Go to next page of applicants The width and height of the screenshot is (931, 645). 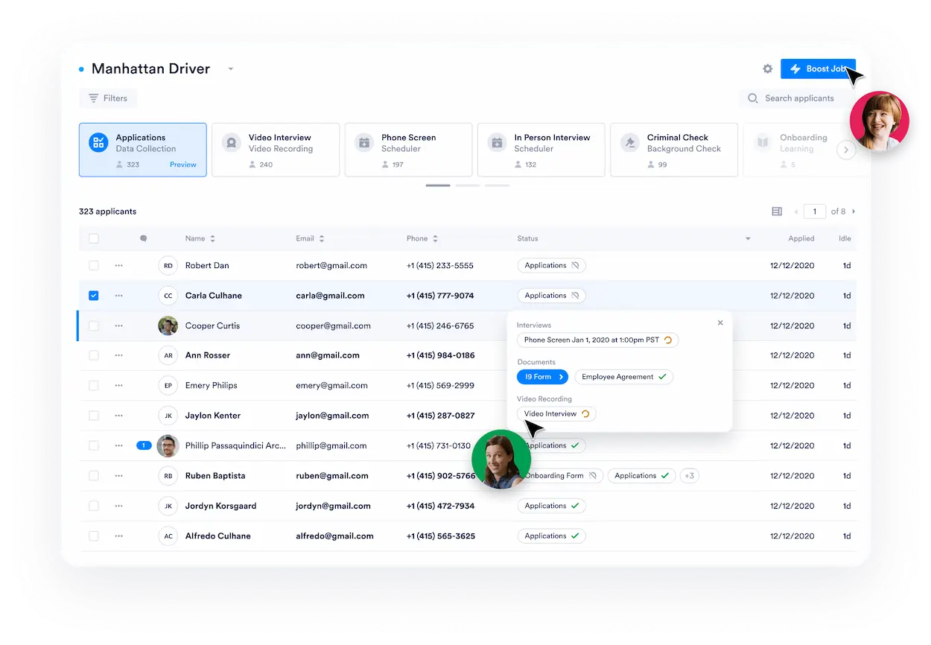point(854,212)
